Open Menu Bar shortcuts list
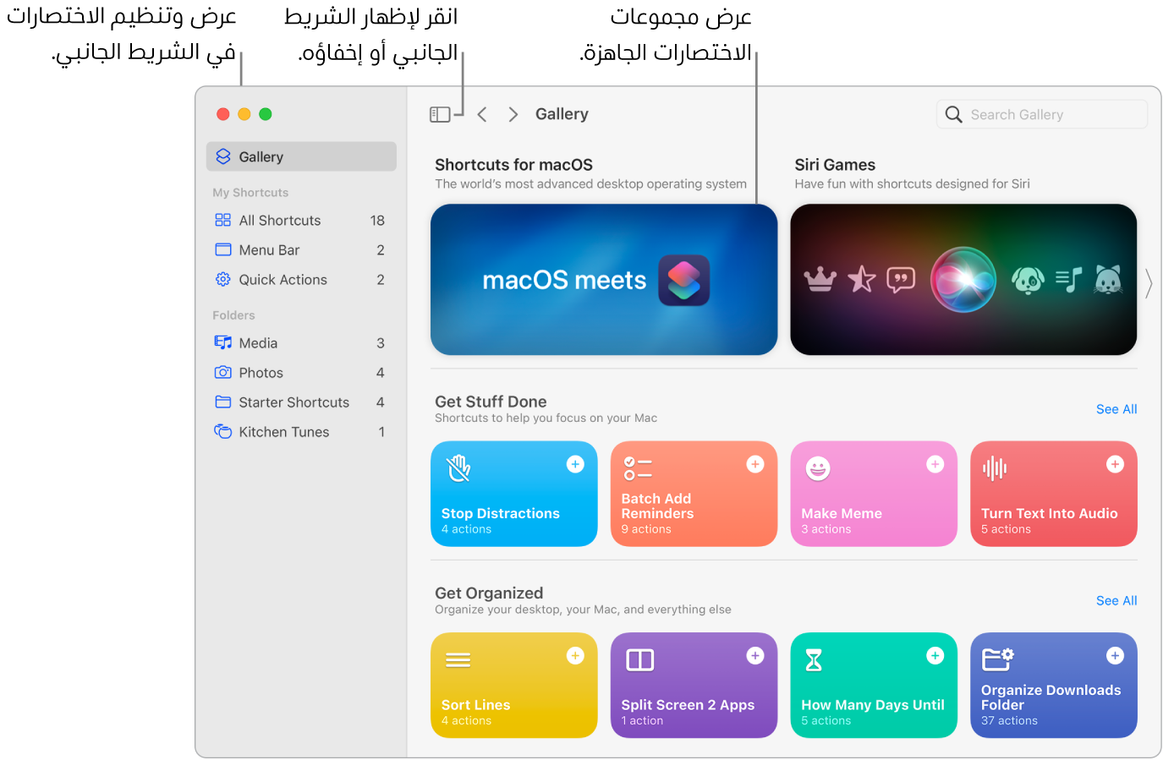The image size is (1163, 760). [301, 249]
